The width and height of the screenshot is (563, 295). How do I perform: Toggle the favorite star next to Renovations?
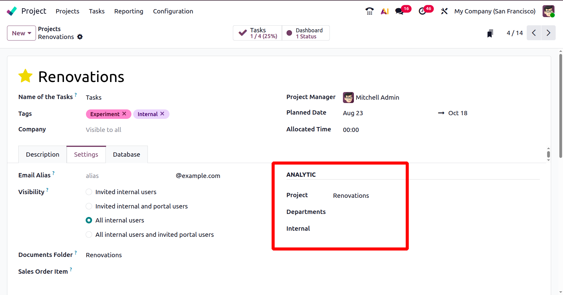25,76
